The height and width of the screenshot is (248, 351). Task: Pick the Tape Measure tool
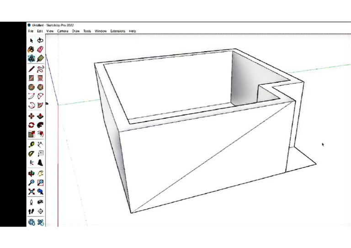pyautogui.click(x=32, y=144)
